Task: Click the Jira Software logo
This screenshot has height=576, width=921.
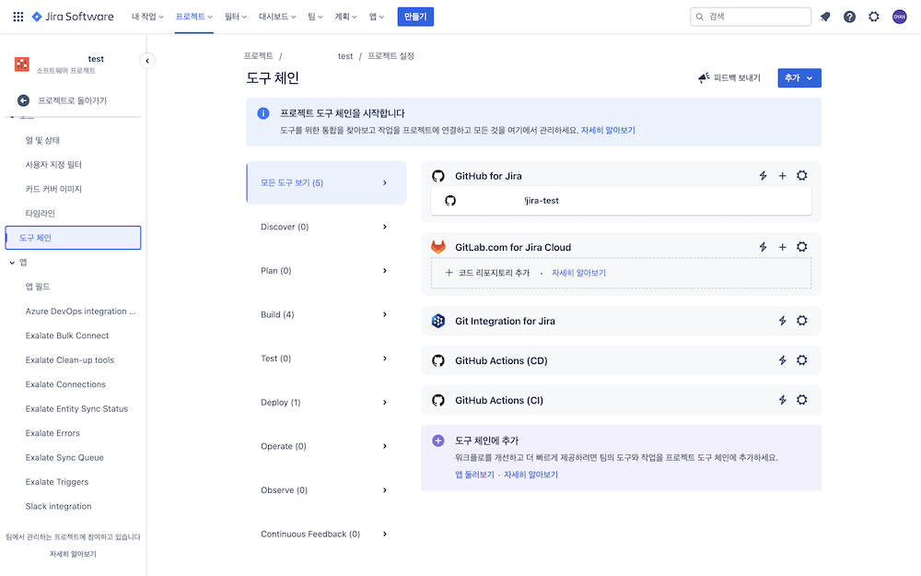Action: coord(73,17)
